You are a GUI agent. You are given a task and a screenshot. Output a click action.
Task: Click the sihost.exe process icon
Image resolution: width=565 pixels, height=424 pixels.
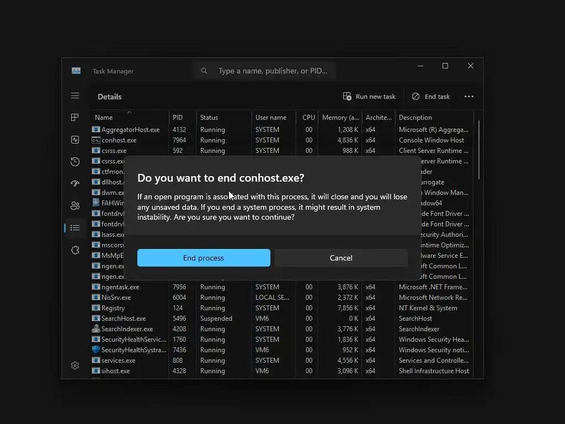[95, 370]
